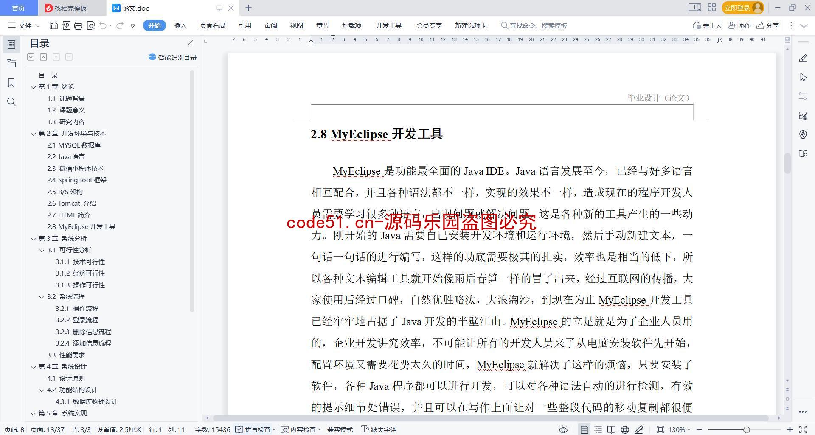Click the fullscreen icon in status bar
The image size is (815, 435).
[x=803, y=429]
